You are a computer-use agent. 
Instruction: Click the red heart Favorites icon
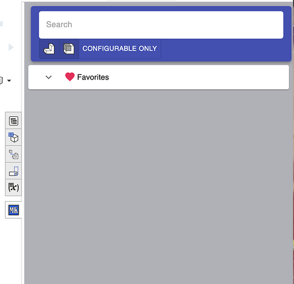point(70,77)
